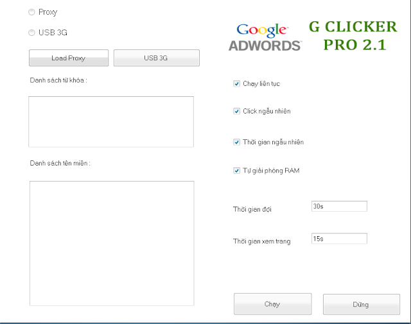Disable Tự giải phóng RAM checkbox
Screen dimensions: 411x324
237,171
